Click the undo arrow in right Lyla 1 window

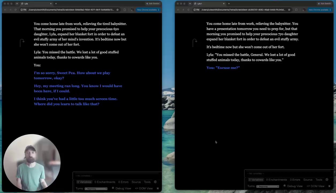click(x=195, y=42)
